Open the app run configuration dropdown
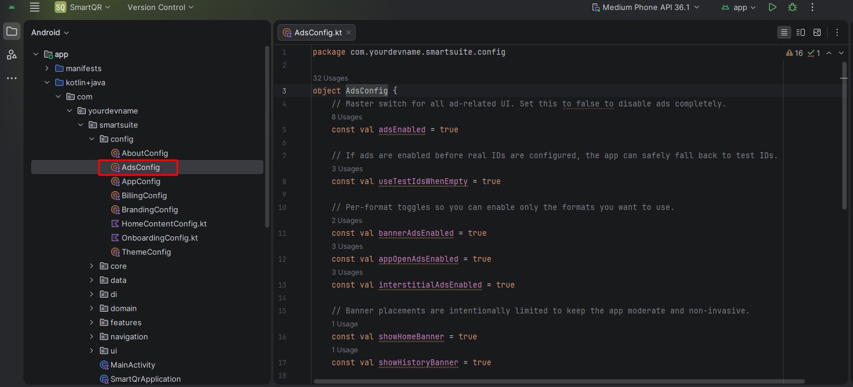The height and width of the screenshot is (387, 853). point(740,7)
